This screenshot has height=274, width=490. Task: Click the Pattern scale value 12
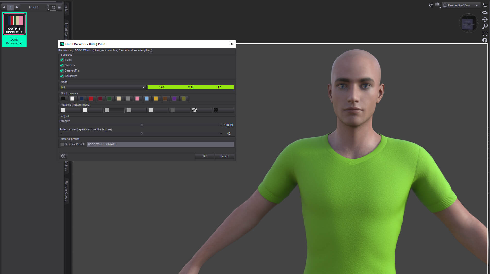(229, 134)
